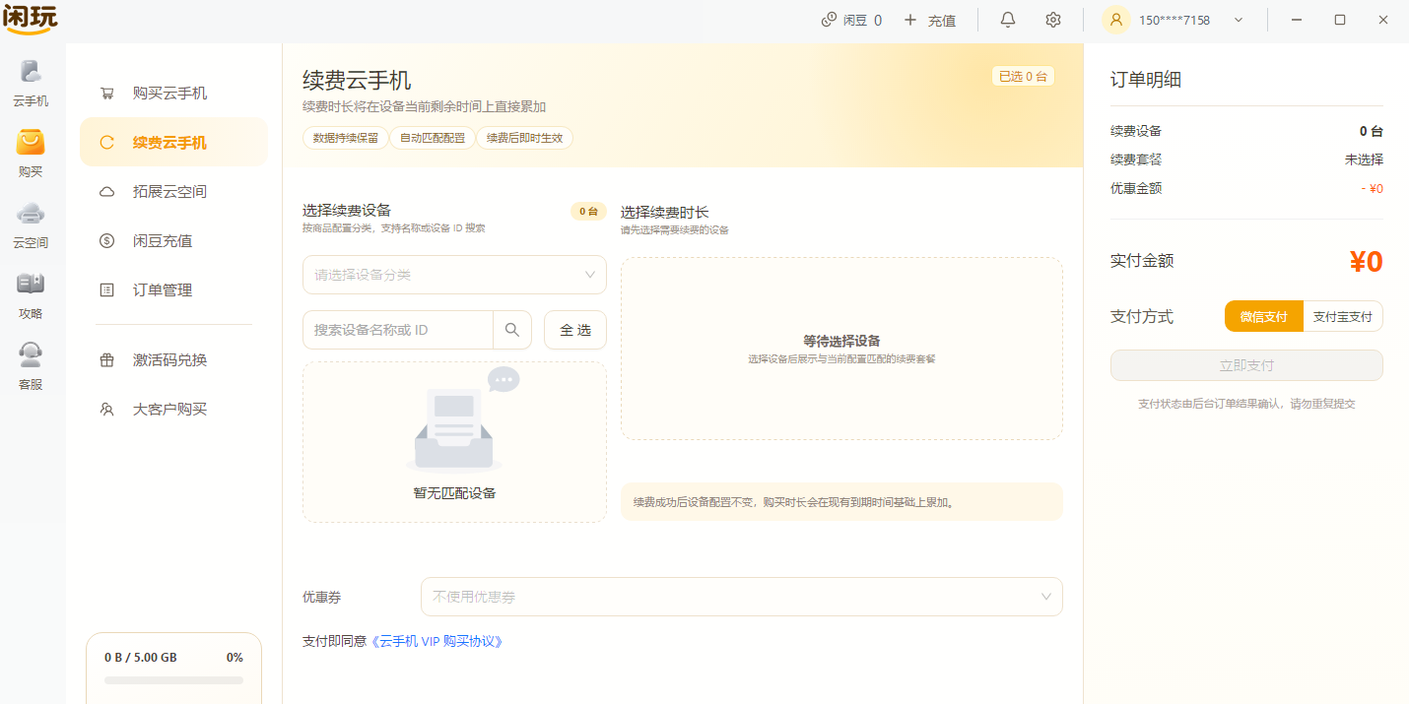Click the 数据持续保留 tag

(346, 139)
